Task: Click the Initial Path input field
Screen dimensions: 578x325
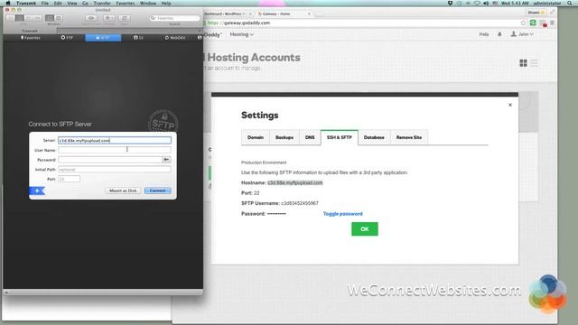Action: pyautogui.click(x=115, y=169)
